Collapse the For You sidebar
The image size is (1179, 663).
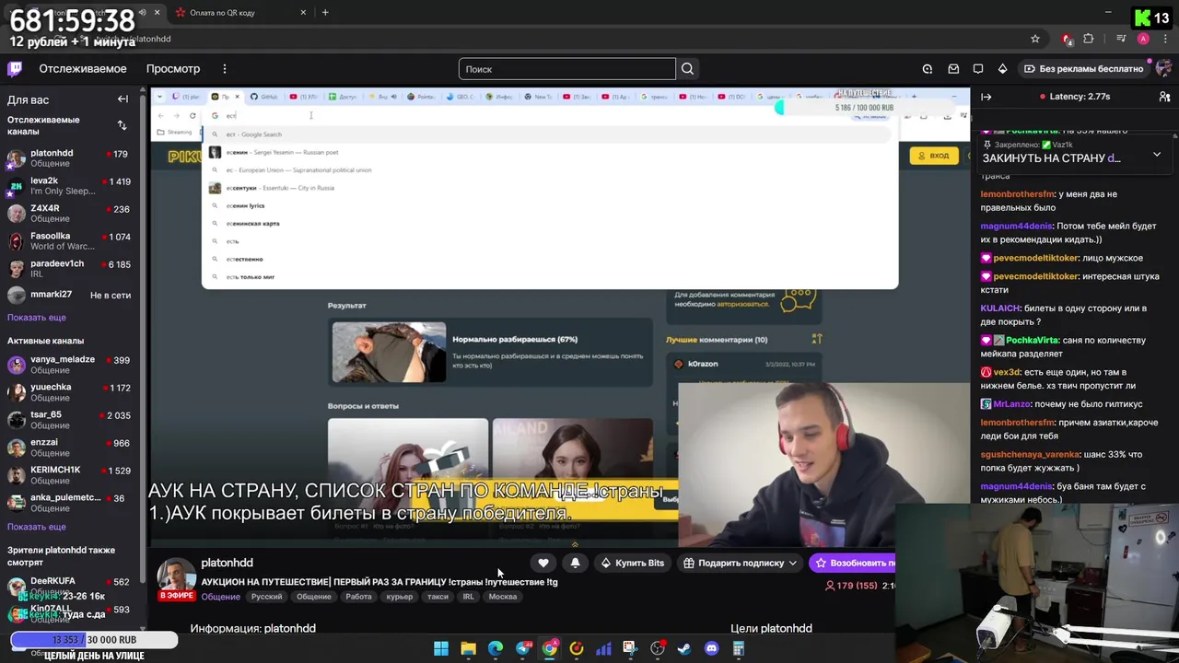point(123,99)
